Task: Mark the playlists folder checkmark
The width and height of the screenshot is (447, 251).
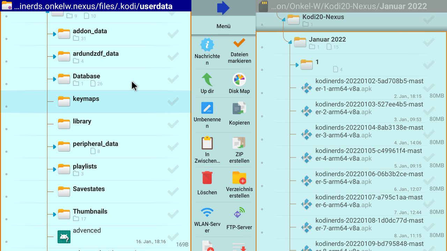Action: tap(173, 169)
